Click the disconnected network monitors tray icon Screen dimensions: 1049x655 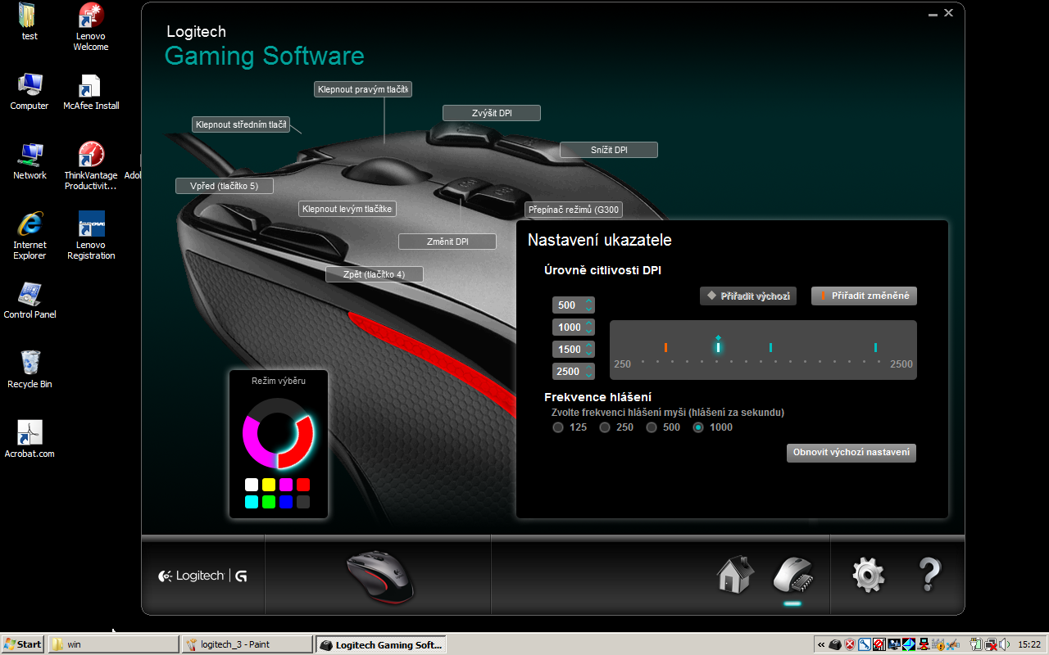click(991, 644)
